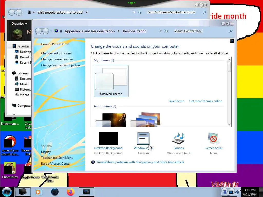Open Change mouse pointers link
263x197 pixels.
(57, 59)
